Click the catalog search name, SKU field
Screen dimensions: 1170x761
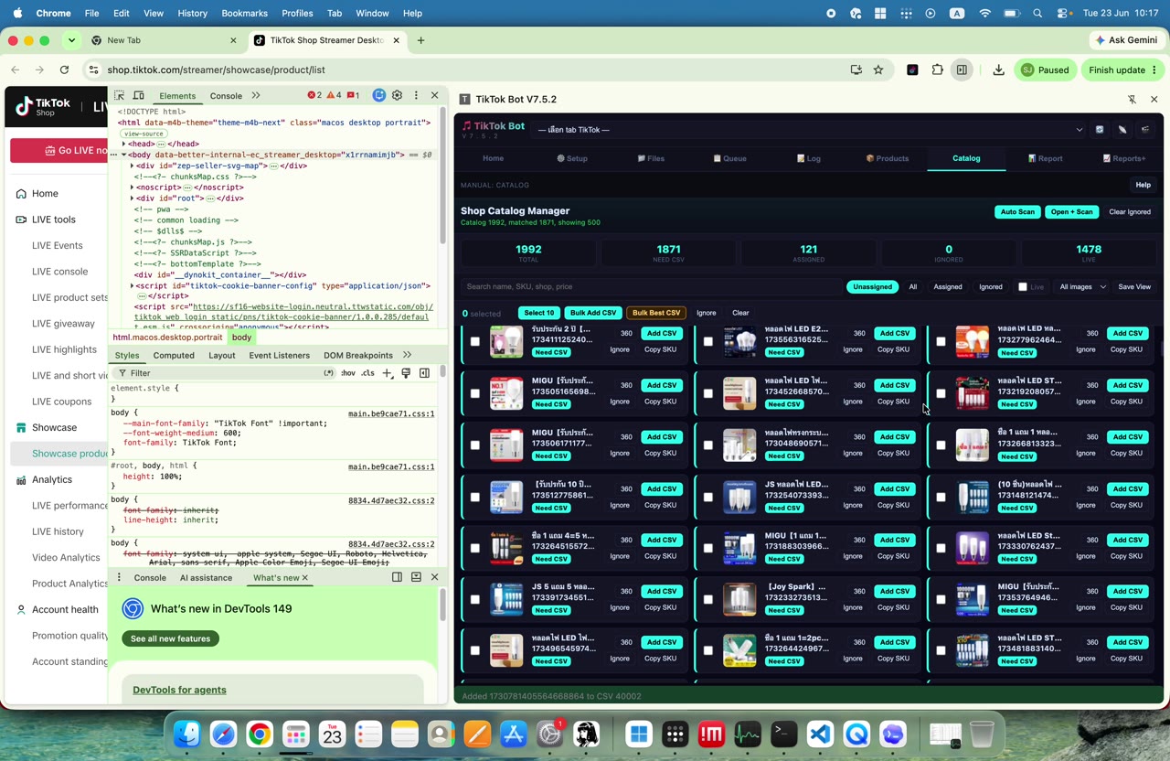pos(651,287)
